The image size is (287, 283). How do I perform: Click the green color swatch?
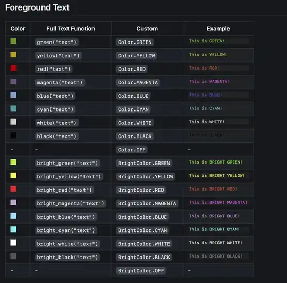pyautogui.click(x=13, y=41)
